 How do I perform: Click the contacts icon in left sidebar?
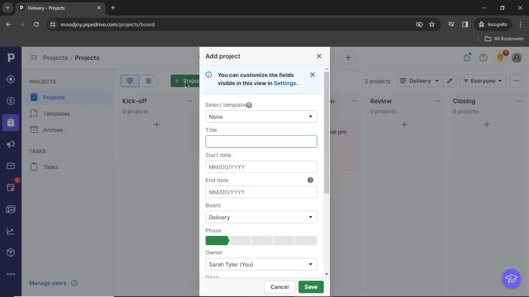[10, 209]
